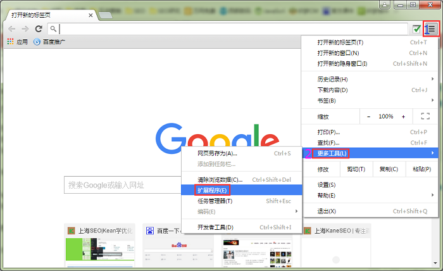The image size is (443, 271).
Task: Choose 打开新的标签页(T) menu entry
Action: pyautogui.click(x=370, y=42)
